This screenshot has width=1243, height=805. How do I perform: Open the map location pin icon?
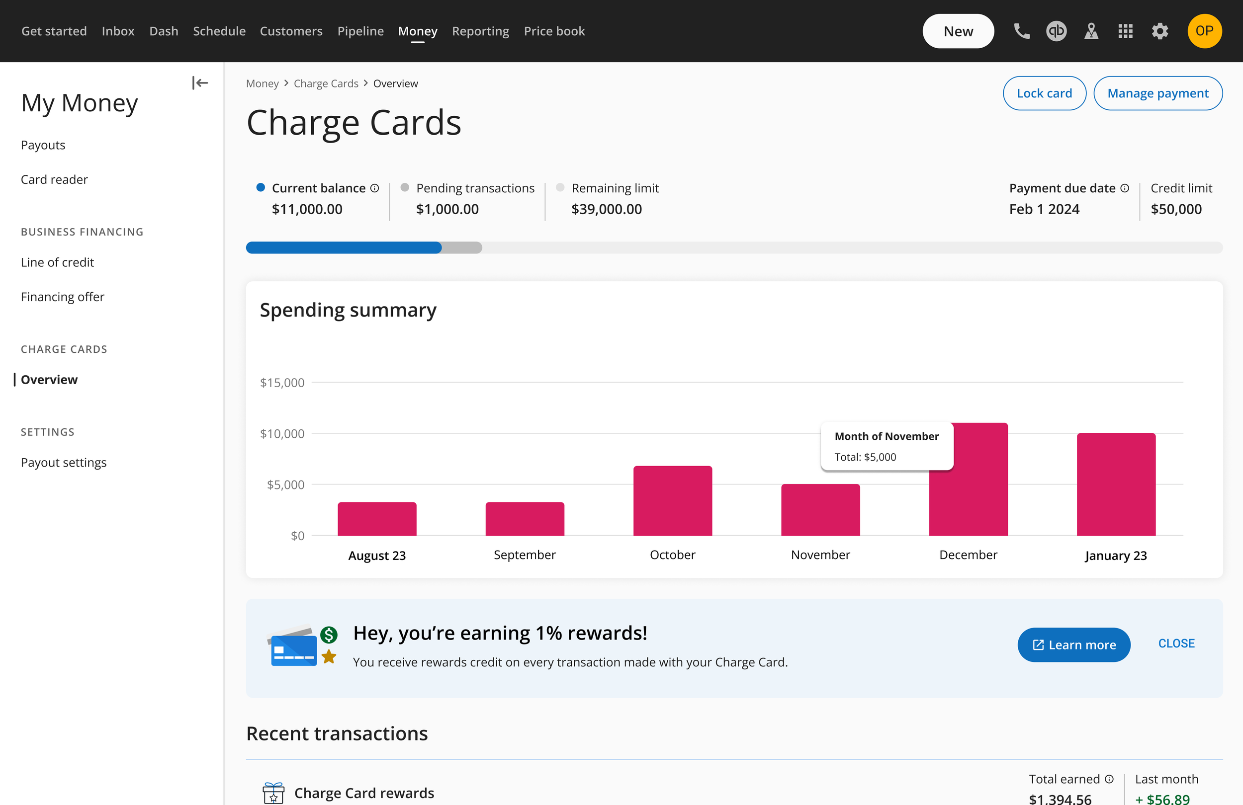click(1091, 31)
